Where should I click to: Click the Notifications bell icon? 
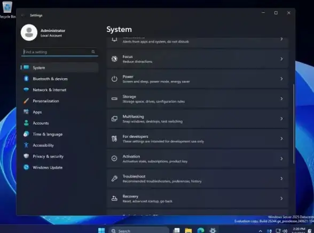114,39
